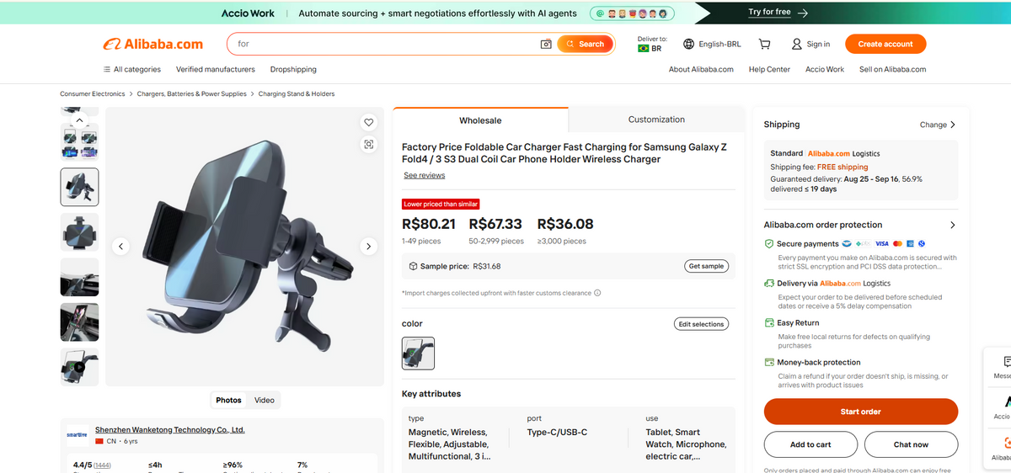Screen dimensions: 1011x473
Task: Click the Brazil flag deliver-to icon
Action: coord(644,49)
